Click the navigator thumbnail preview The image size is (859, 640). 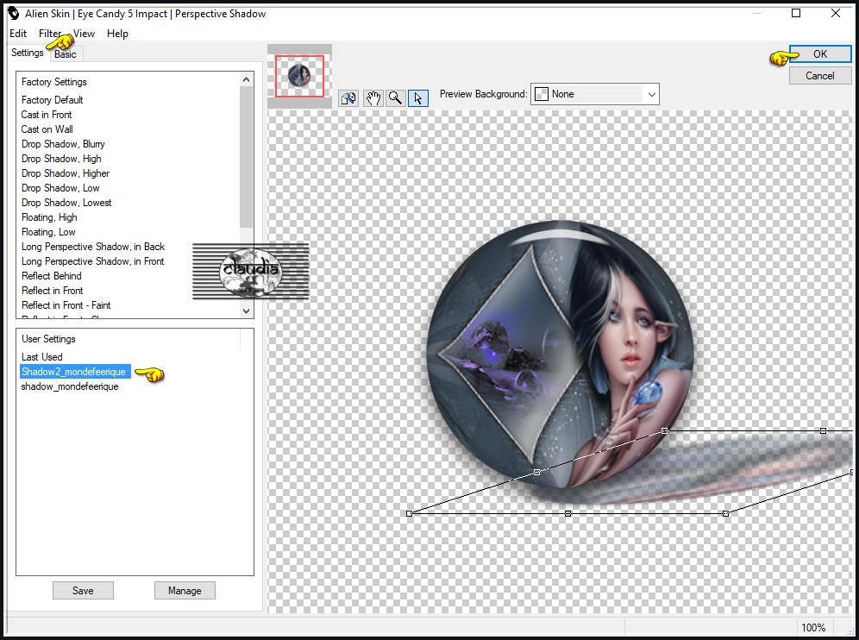pyautogui.click(x=299, y=76)
